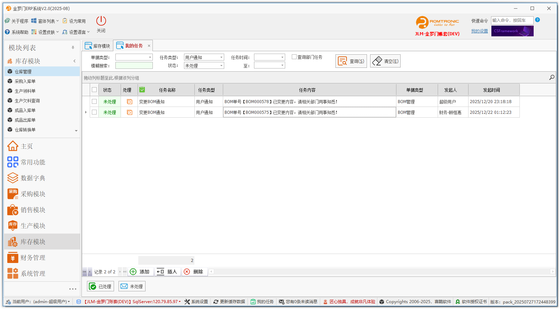Click the process icon in the BOM000575 row
This screenshot has height=309, width=560.
(x=130, y=112)
